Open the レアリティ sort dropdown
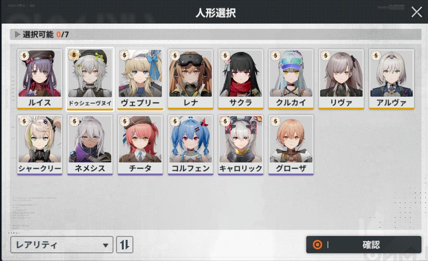 click(x=62, y=245)
